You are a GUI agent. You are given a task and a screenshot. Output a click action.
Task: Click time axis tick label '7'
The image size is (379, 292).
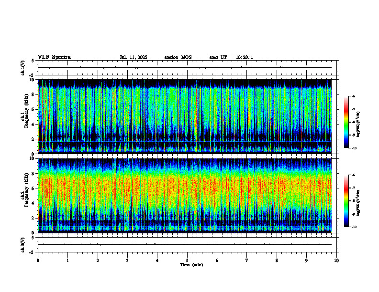coord(247,261)
